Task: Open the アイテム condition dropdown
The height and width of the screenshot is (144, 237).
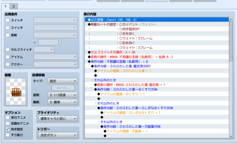Action: (x=56, y=57)
